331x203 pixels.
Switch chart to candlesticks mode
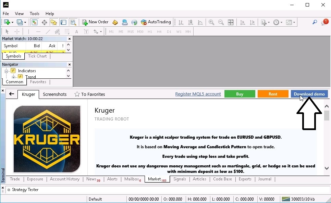pyautogui.click(x=191, y=22)
